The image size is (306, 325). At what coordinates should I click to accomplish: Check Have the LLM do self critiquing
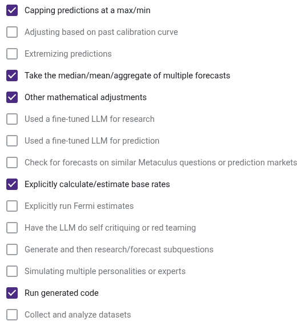coord(12,228)
